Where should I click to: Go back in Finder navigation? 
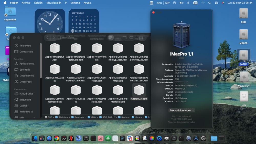pyautogui.click(x=47, y=38)
